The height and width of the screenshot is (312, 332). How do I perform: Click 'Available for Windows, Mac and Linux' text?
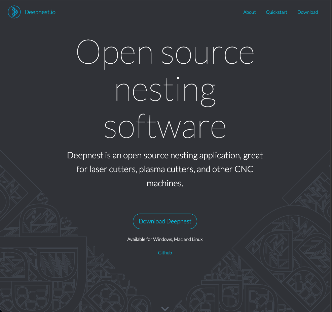pyautogui.click(x=165, y=239)
